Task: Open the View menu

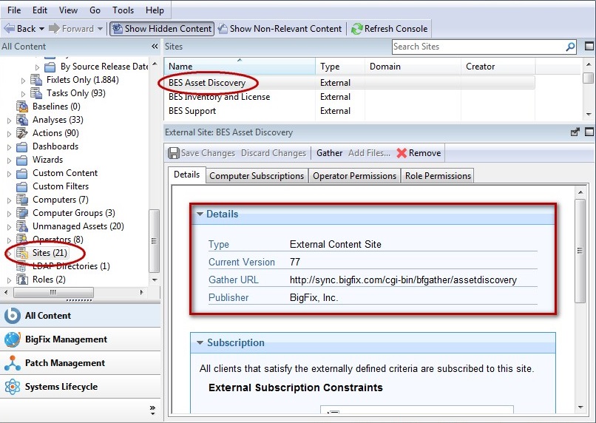Action: point(68,10)
